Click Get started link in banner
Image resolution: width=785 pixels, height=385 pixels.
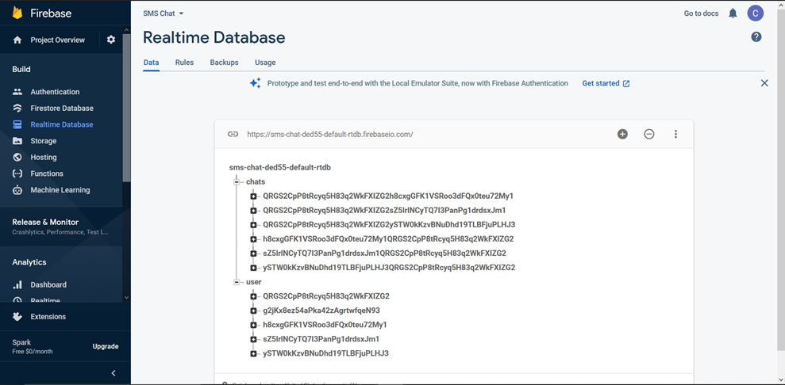606,83
